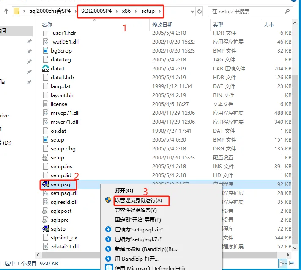Select file named setup.ins
This screenshot has width=301, height=270.
coord(61,167)
